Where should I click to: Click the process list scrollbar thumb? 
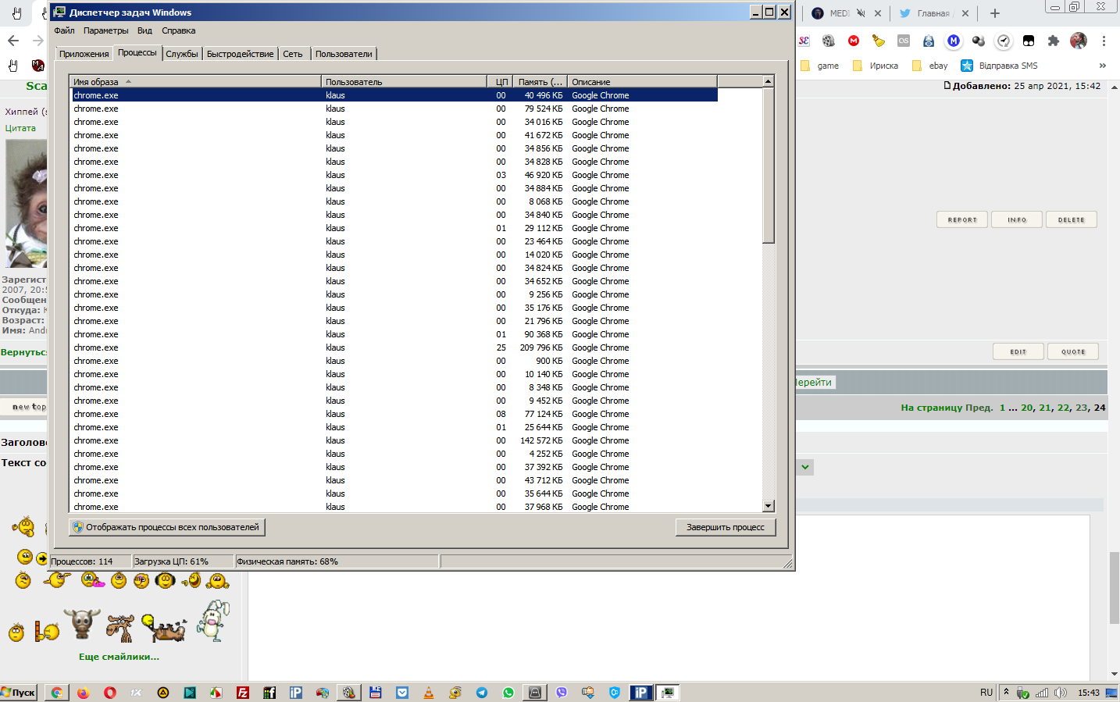pos(769,166)
